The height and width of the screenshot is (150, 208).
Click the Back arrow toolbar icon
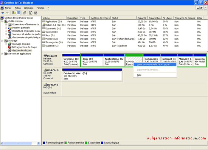point(3,13)
